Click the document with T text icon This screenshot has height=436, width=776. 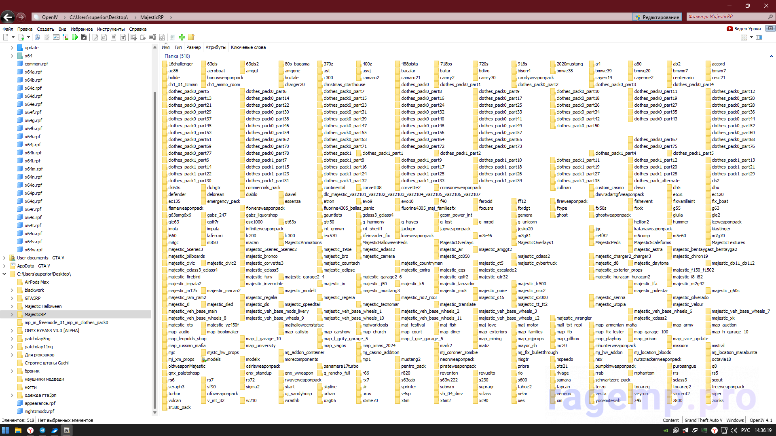[x=123, y=37]
